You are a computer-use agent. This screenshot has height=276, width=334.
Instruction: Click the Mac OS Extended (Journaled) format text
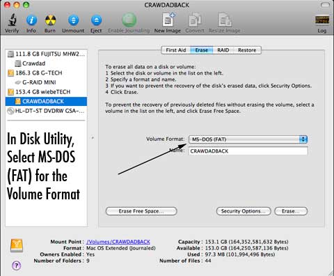point(121,248)
